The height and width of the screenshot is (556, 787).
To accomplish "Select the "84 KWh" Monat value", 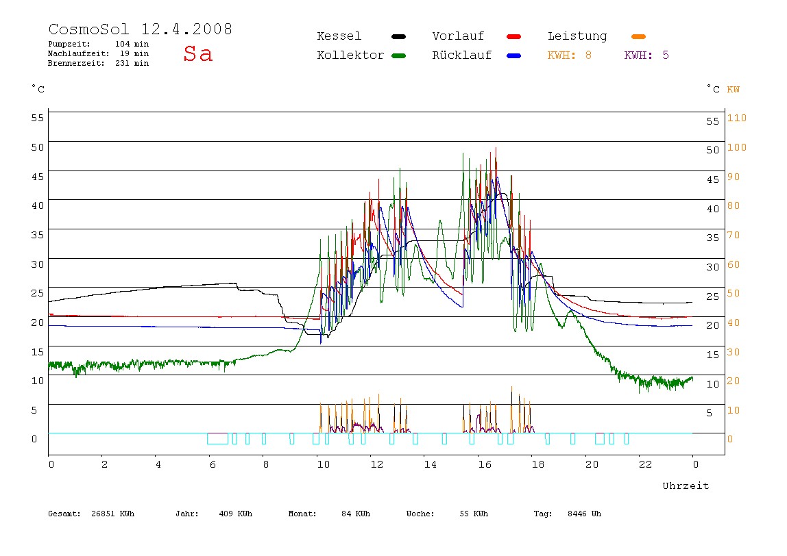I will pos(356,514).
